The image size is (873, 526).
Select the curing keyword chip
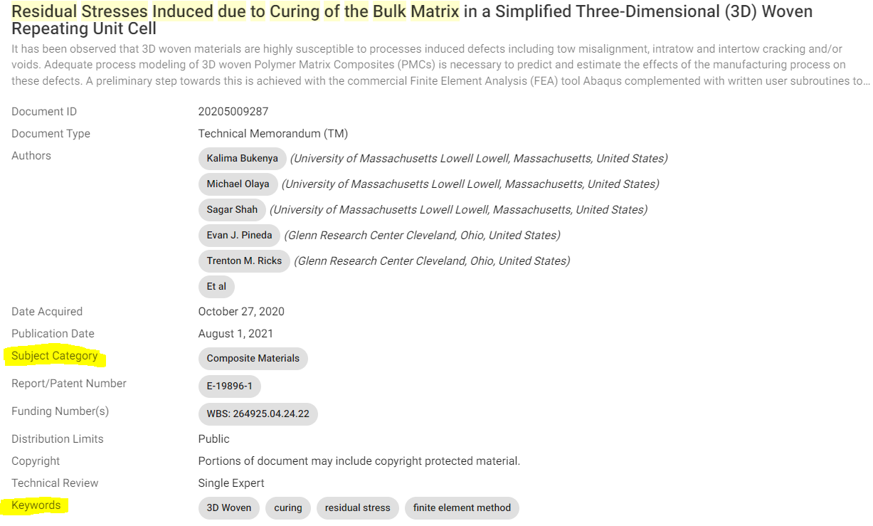287,507
